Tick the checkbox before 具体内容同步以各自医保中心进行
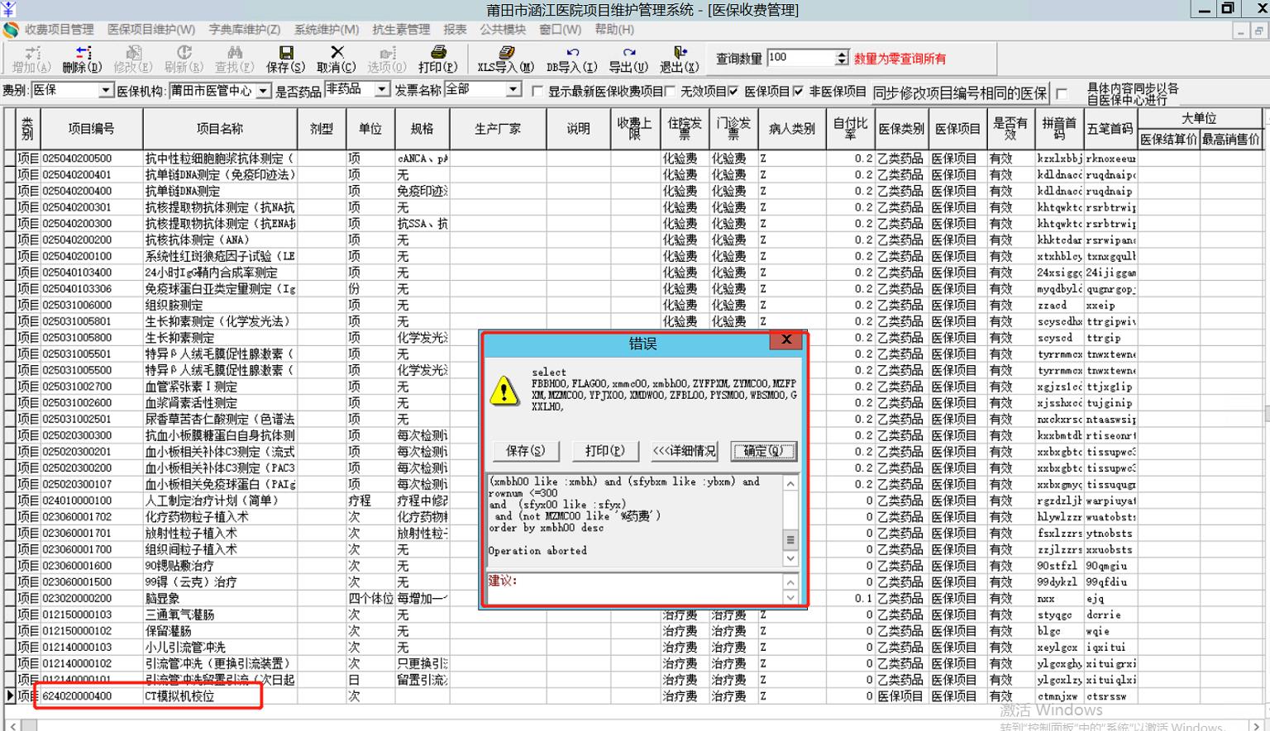 pyautogui.click(x=1062, y=93)
